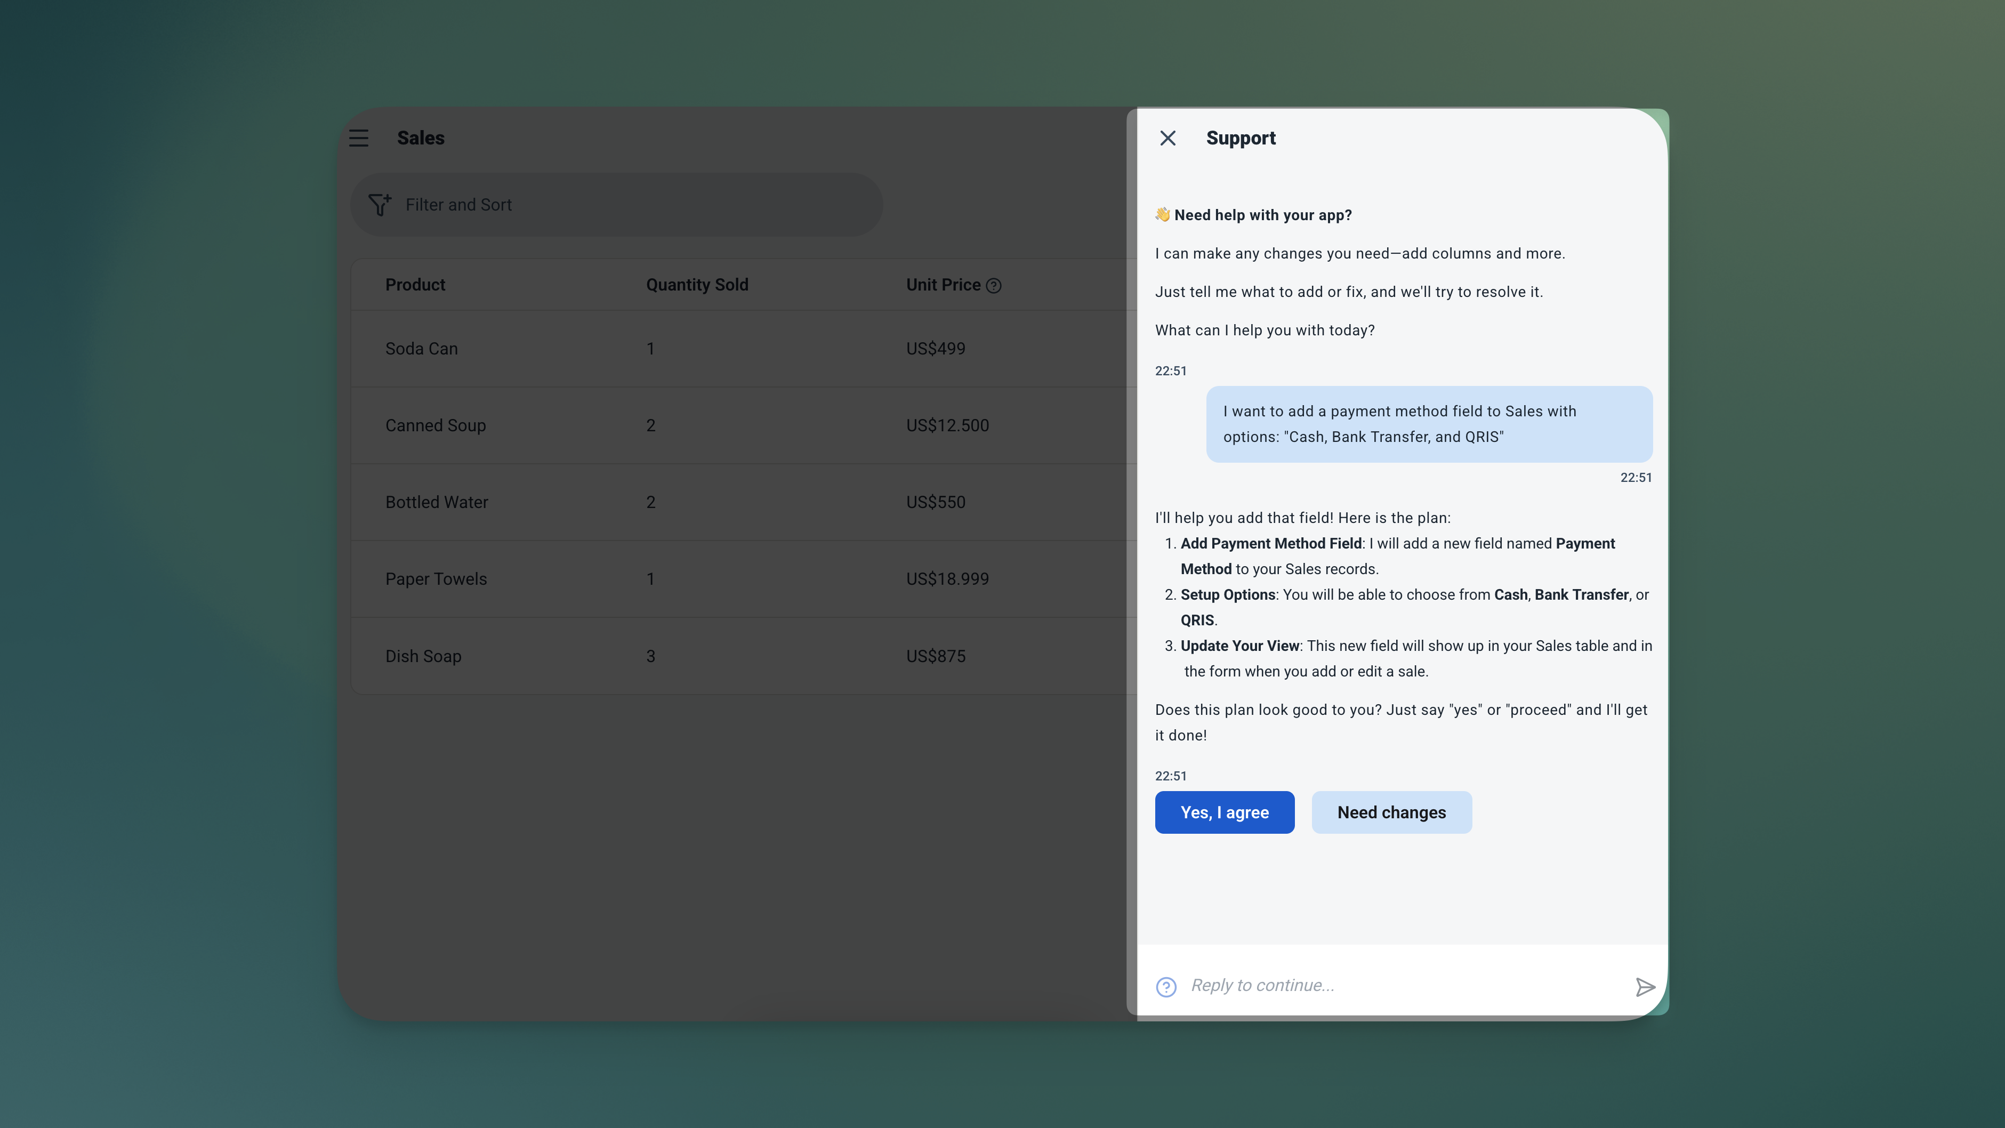This screenshot has height=1128, width=2005.
Task: Click the Unit Price help icon
Action: click(x=993, y=286)
